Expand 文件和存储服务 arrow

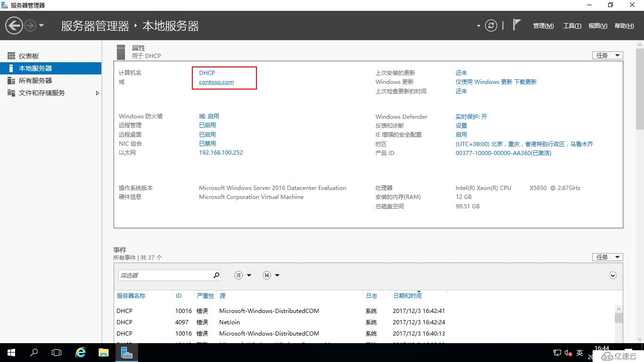click(x=97, y=93)
